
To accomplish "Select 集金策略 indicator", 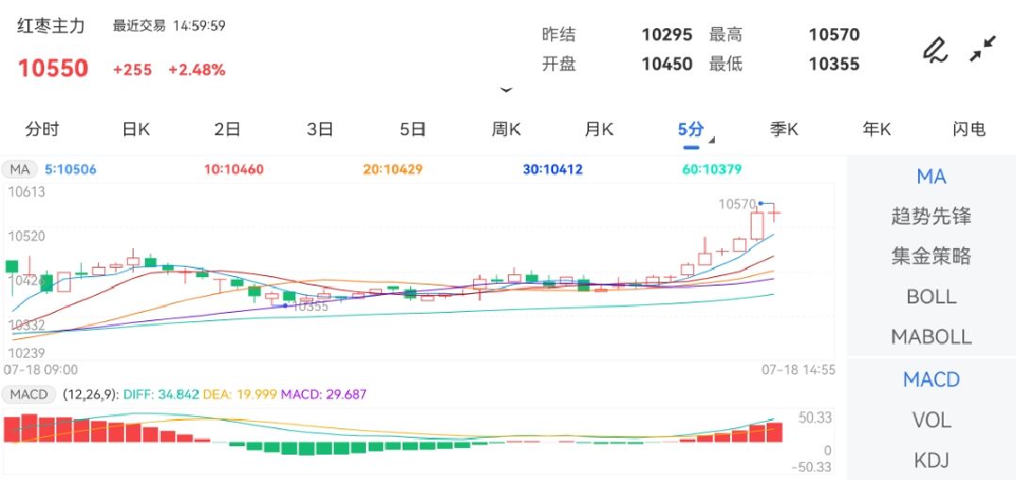I will (931, 256).
